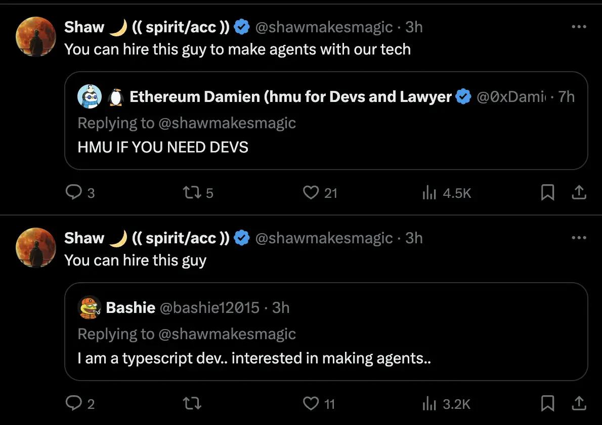View analytics showing 3.2K views
Screen dimensions: 602x425
pos(429,403)
